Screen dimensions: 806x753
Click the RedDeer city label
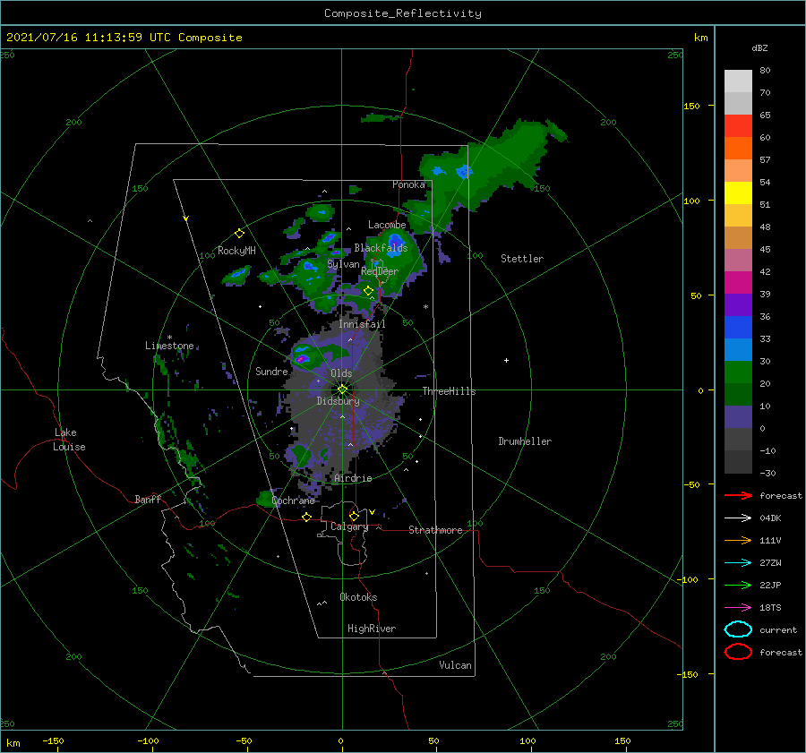pyautogui.click(x=380, y=271)
